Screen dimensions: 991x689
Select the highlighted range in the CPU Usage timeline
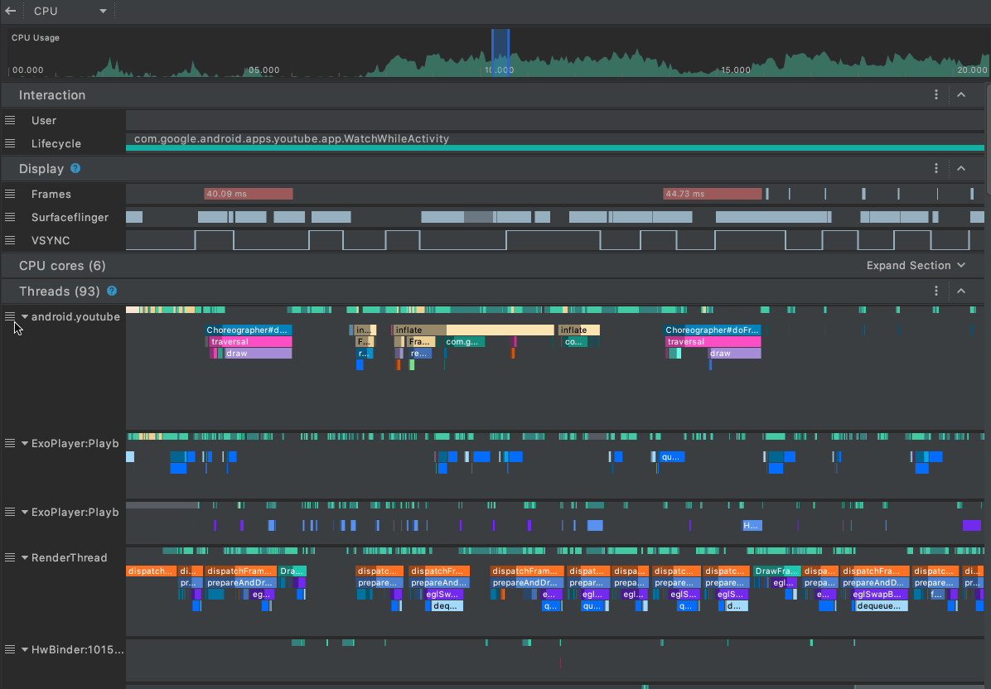click(x=500, y=52)
